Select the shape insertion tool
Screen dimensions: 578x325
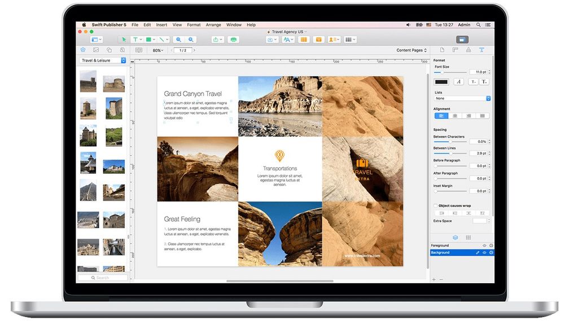[x=149, y=39]
